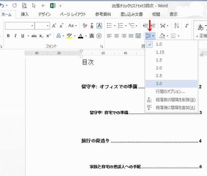The width and height of the screenshot is (207, 176).
Task: Click the Excel icon in quick access toolbar
Action: click(x=52, y=6)
